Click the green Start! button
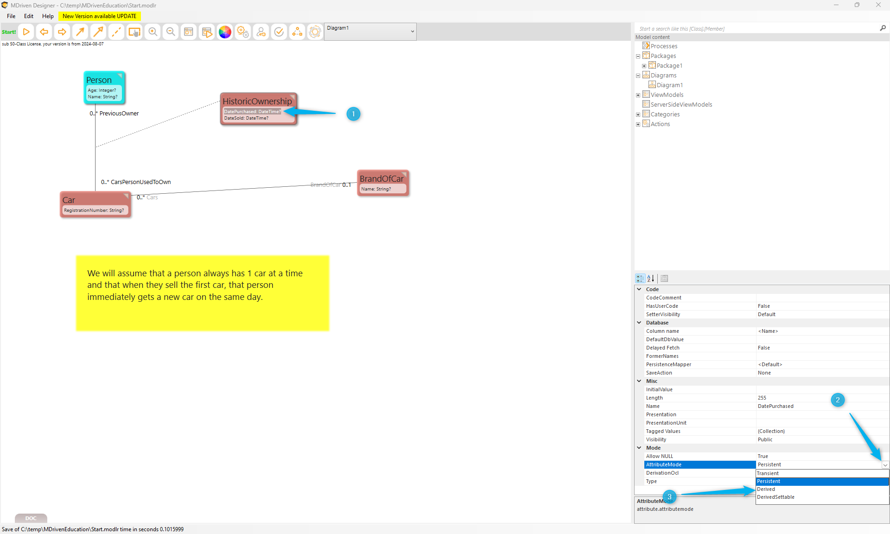Image resolution: width=890 pixels, height=534 pixels. tap(9, 32)
